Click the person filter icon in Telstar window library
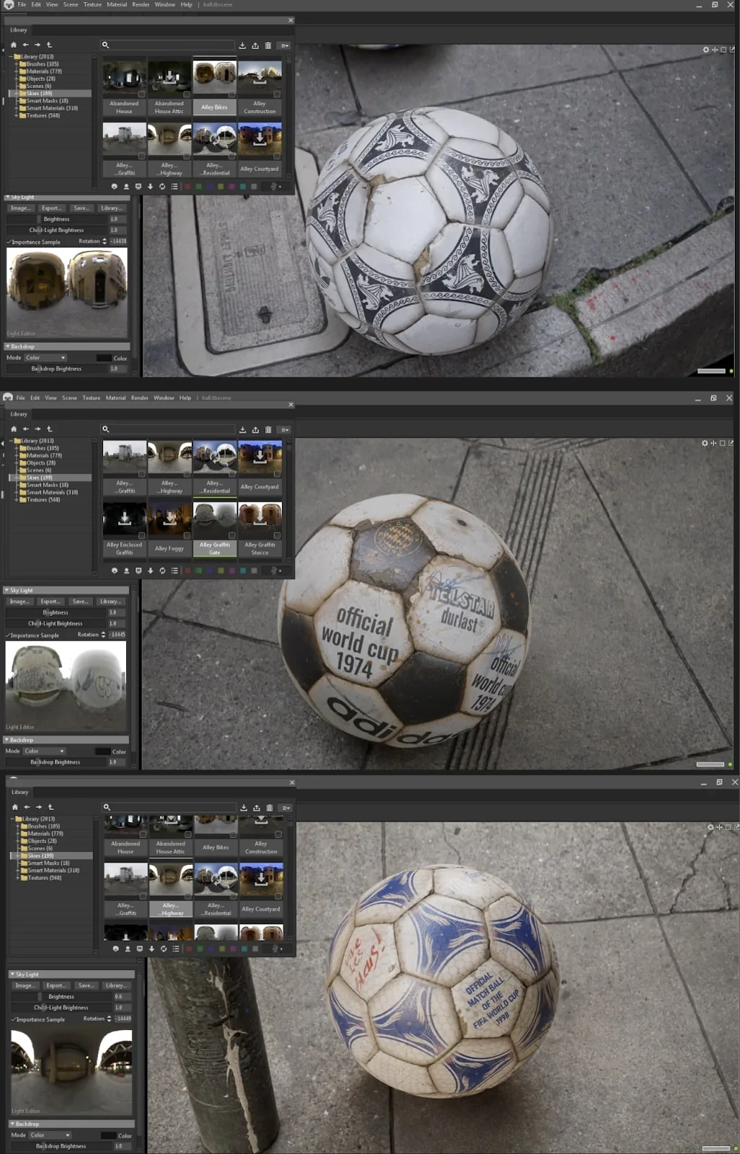This screenshot has height=1154, width=740. click(x=126, y=571)
